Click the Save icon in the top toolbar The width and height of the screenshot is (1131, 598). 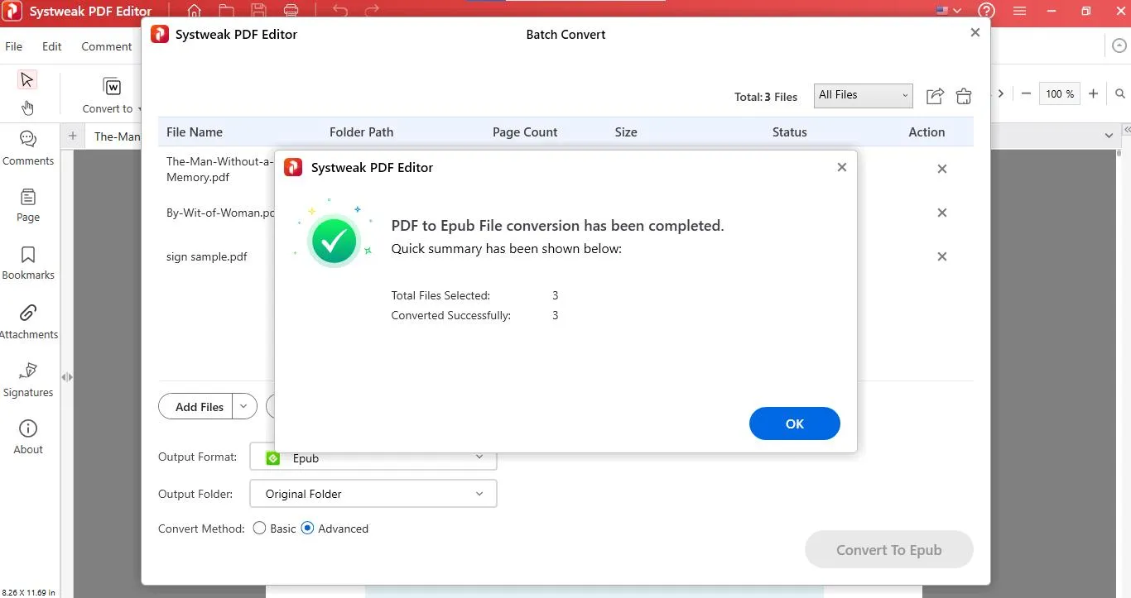coord(258,11)
